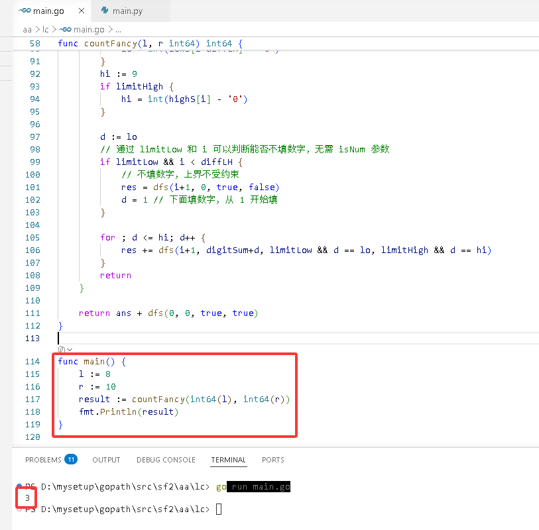Click 'r := 10' assignment line

tap(97, 386)
